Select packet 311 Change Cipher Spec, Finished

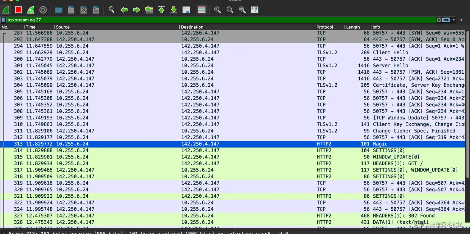coord(233,131)
